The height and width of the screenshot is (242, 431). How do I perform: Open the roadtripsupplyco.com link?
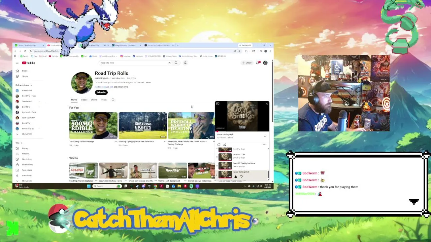[x=104, y=87]
